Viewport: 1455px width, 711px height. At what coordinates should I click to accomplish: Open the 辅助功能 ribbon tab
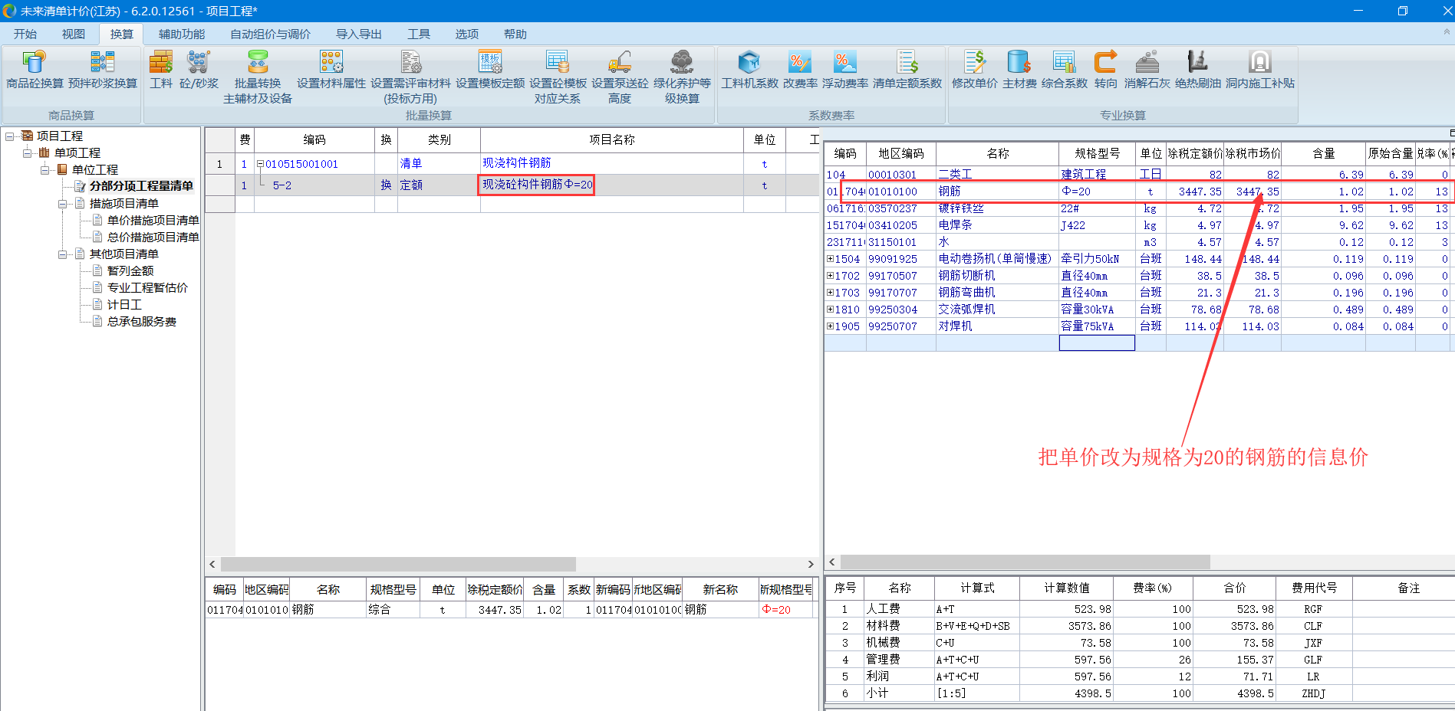[182, 34]
